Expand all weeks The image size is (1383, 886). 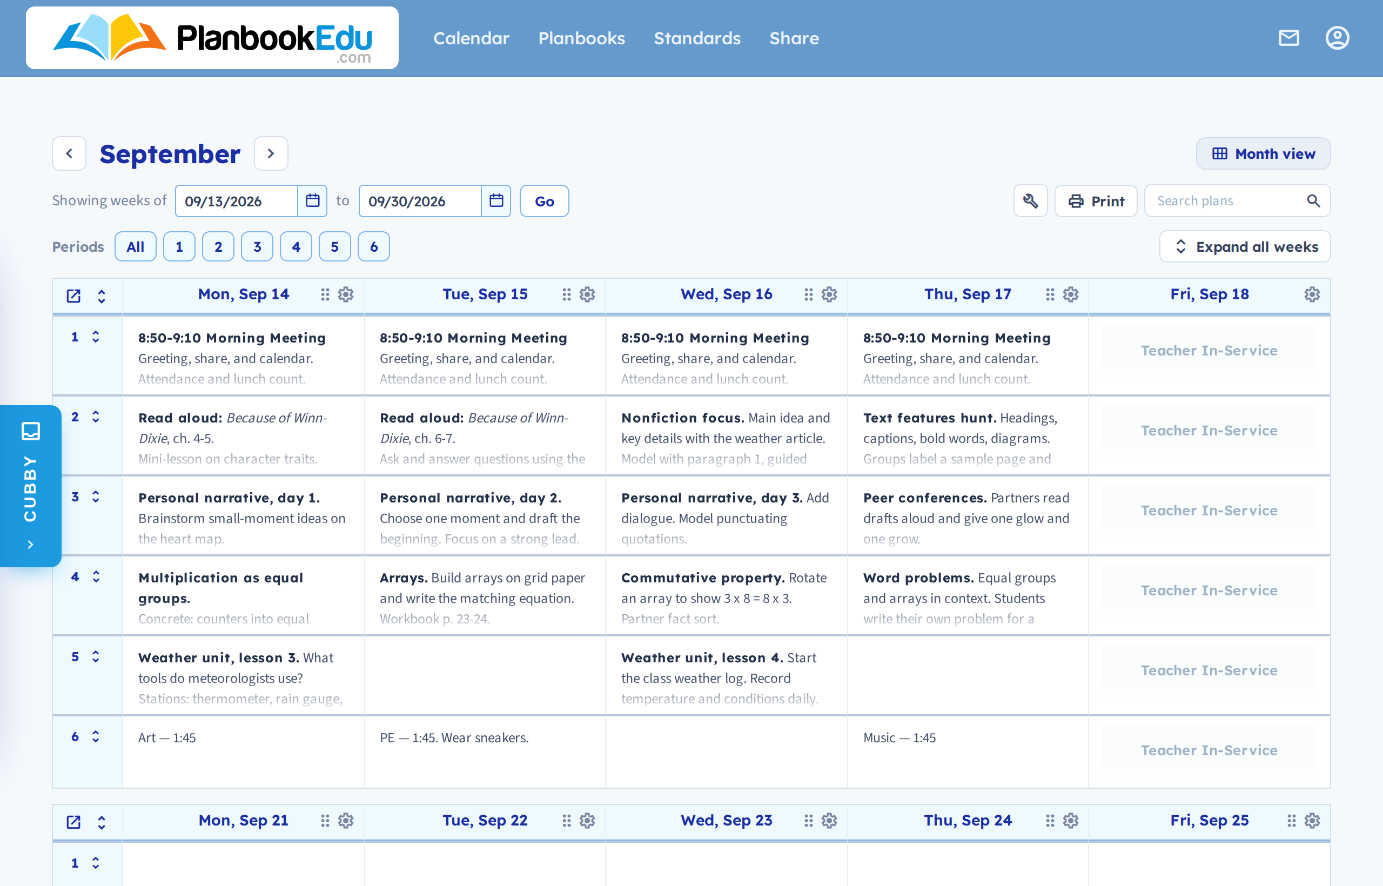click(1245, 247)
